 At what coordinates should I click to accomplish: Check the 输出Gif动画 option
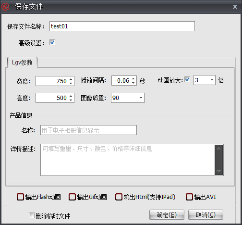tap(72, 197)
